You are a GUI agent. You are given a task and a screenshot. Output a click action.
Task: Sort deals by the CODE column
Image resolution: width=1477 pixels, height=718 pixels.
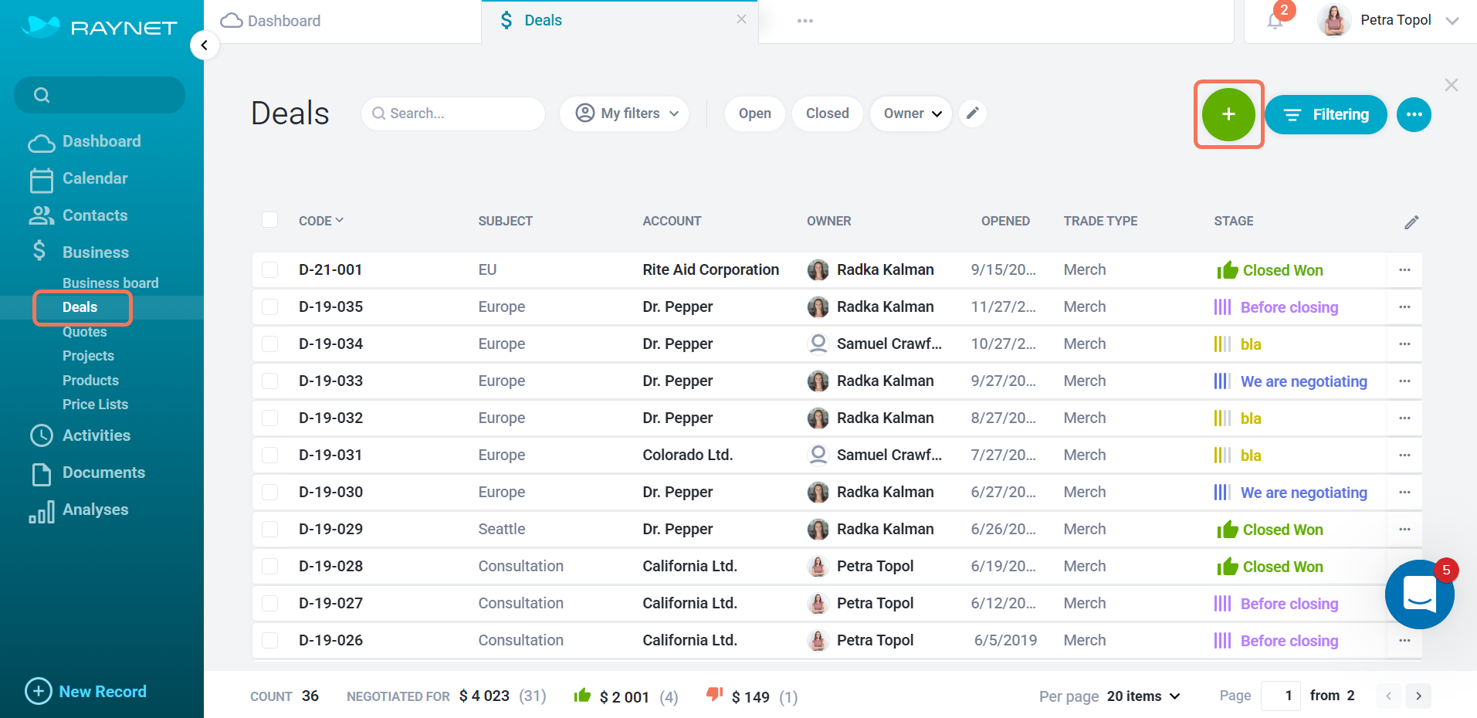(x=320, y=220)
